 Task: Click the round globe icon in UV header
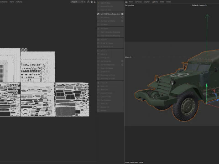92,2
